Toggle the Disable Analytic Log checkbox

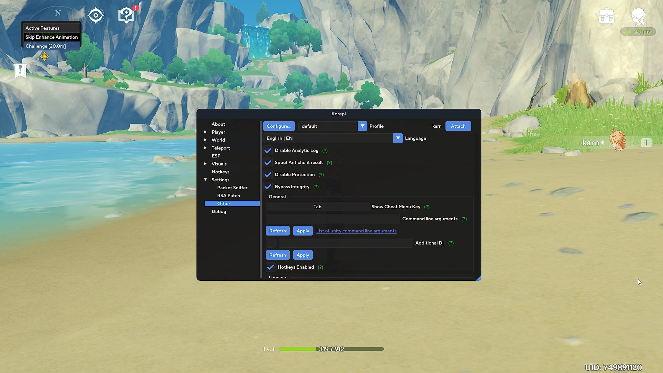[268, 150]
